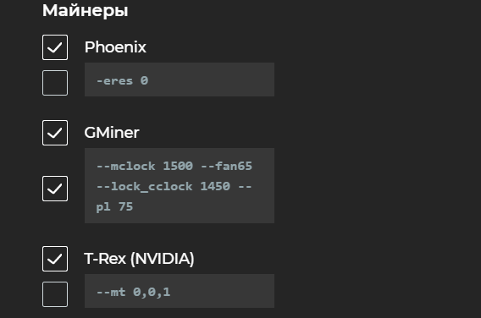Image resolution: width=481 pixels, height=318 pixels.
Task: Enable the checkbox beside the --mt 0,0,1 field
Action: click(55, 294)
